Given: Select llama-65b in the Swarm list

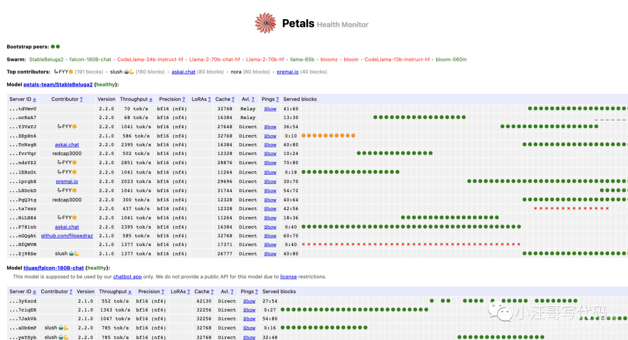Looking at the screenshot, I should pyautogui.click(x=302, y=60).
